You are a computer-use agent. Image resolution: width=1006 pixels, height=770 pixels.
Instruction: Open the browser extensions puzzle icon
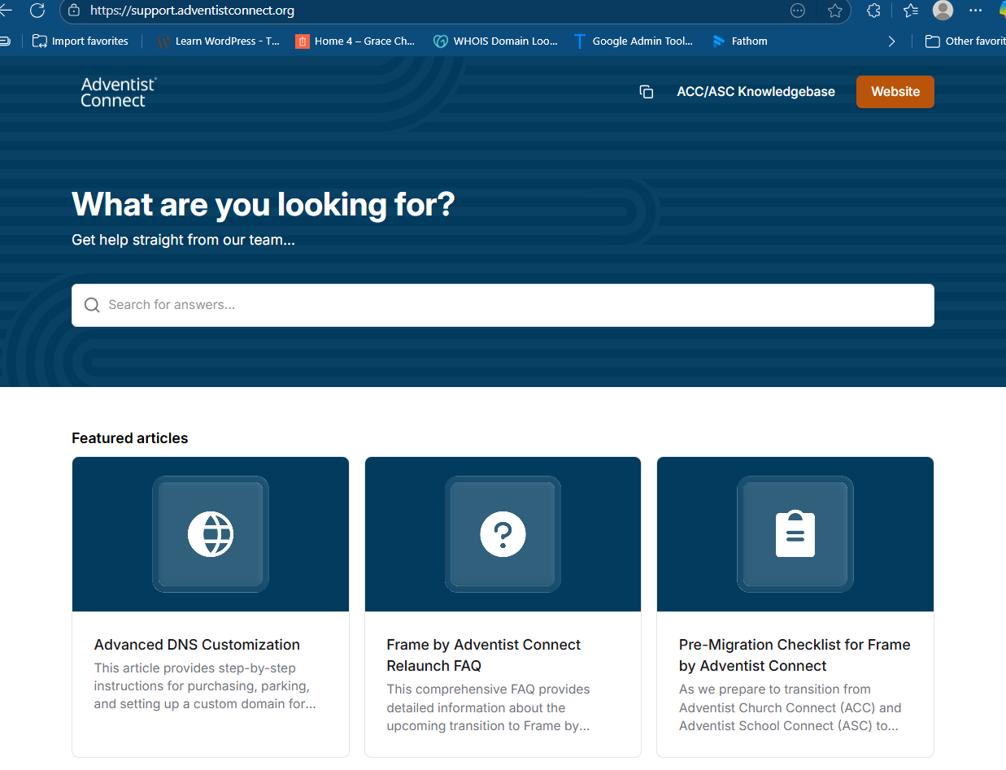tap(873, 11)
